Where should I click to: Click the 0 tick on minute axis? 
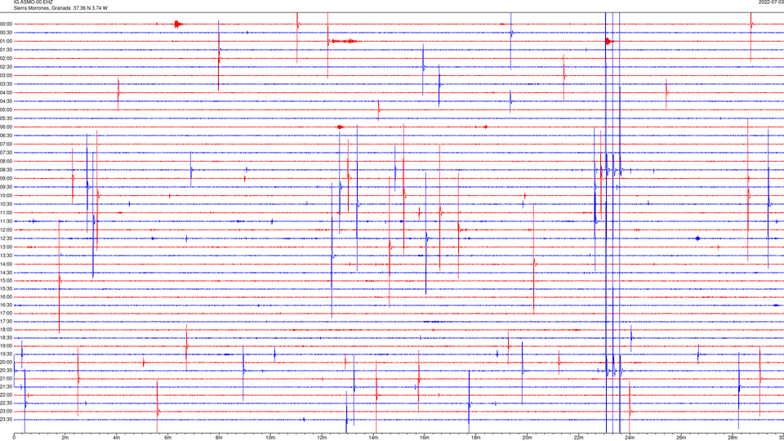(x=14, y=438)
